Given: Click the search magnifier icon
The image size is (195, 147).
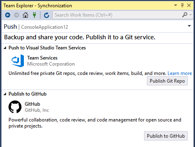Looking at the screenshot, I should [x=185, y=15].
